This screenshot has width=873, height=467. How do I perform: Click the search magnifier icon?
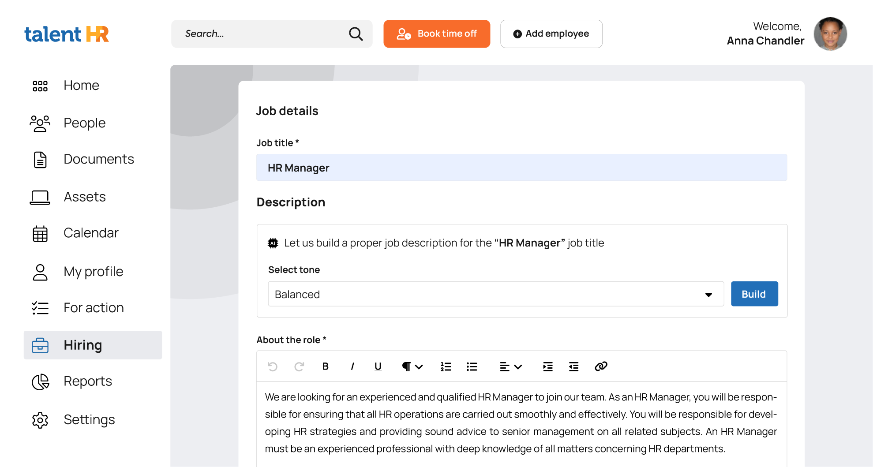(x=356, y=34)
